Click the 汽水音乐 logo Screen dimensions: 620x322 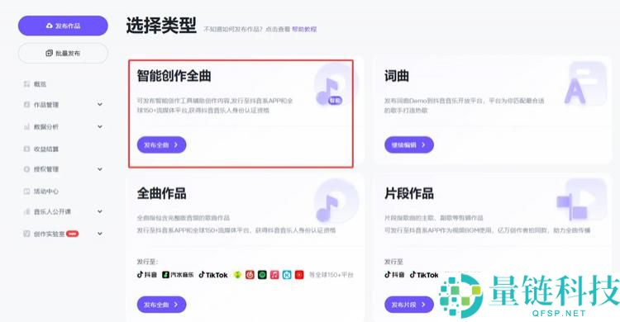pyautogui.click(x=178, y=275)
